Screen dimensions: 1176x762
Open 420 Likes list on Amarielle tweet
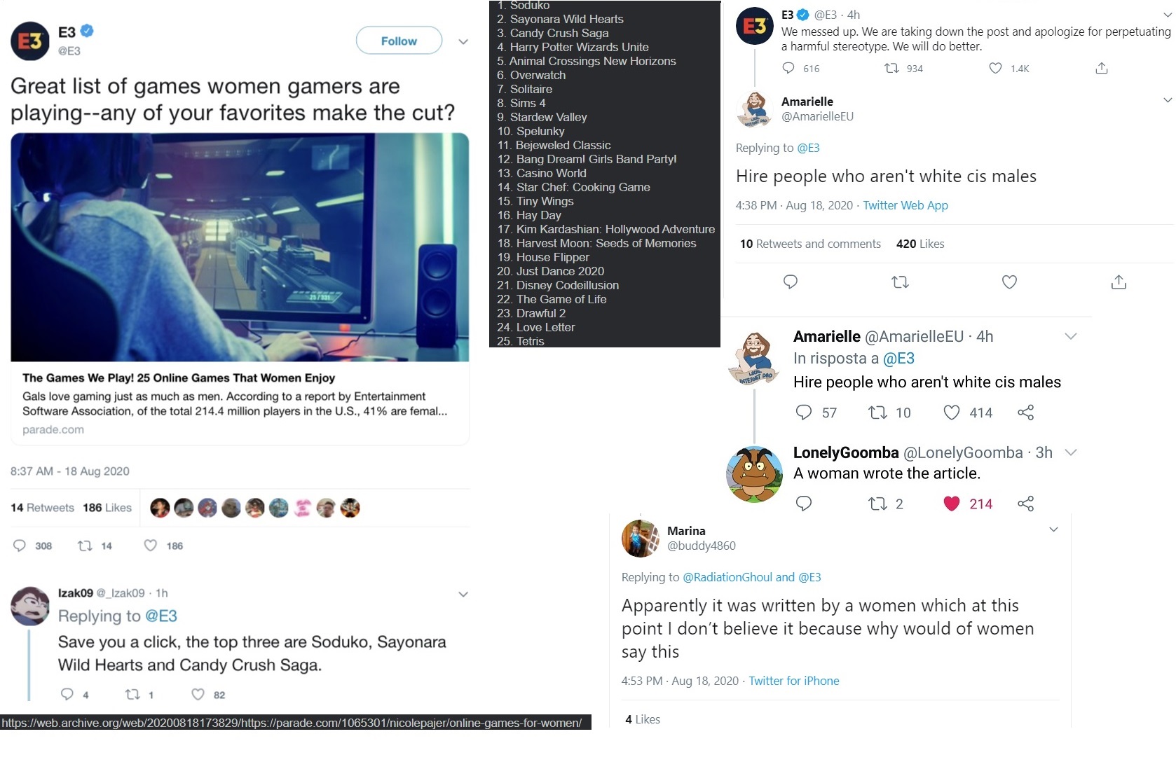pos(920,244)
